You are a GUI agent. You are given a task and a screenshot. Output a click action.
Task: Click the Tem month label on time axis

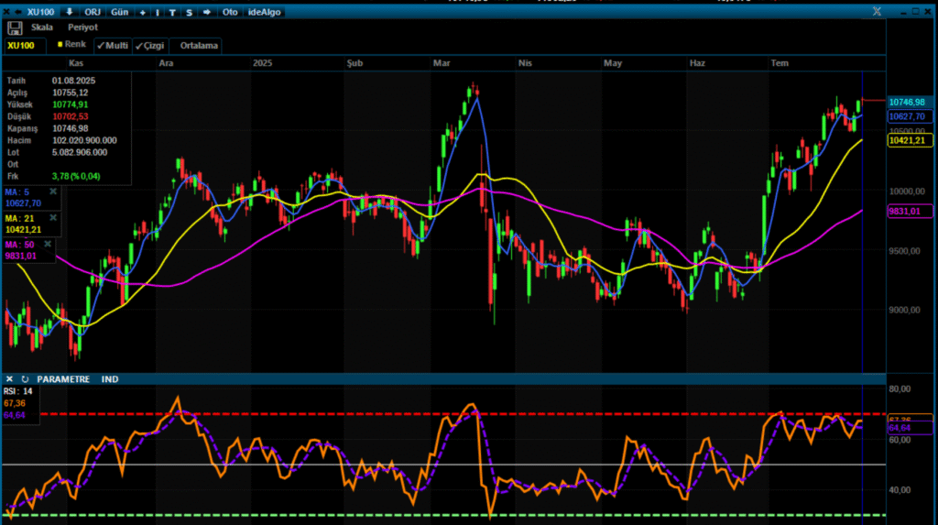[x=780, y=63]
